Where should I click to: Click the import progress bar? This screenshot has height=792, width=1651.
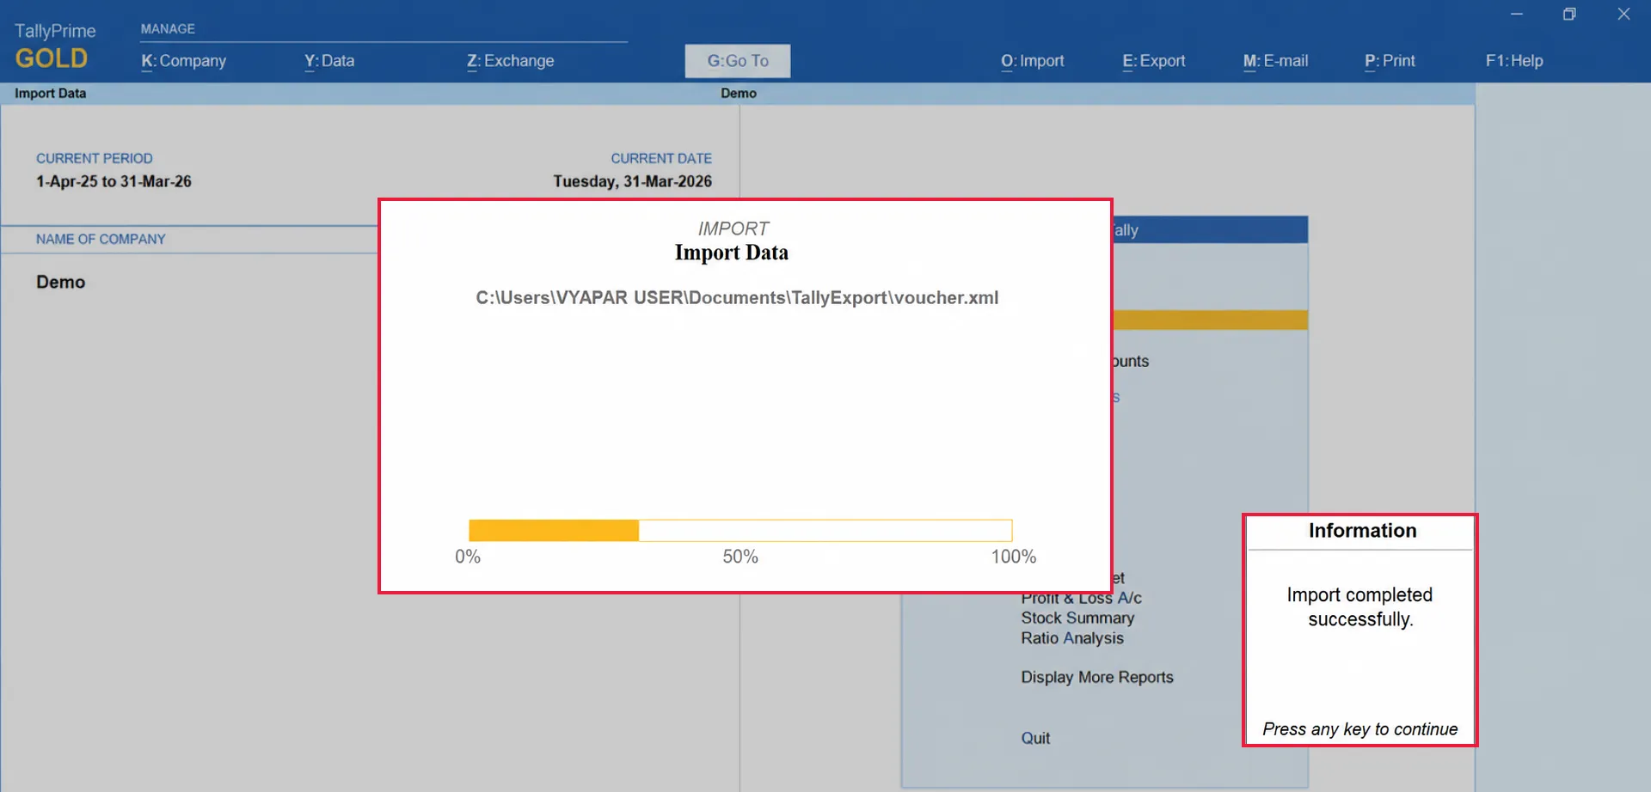point(740,530)
